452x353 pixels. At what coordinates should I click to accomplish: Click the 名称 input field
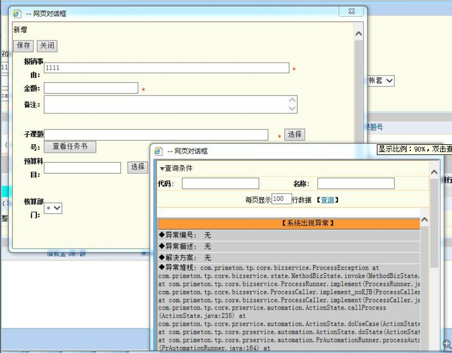click(x=355, y=184)
